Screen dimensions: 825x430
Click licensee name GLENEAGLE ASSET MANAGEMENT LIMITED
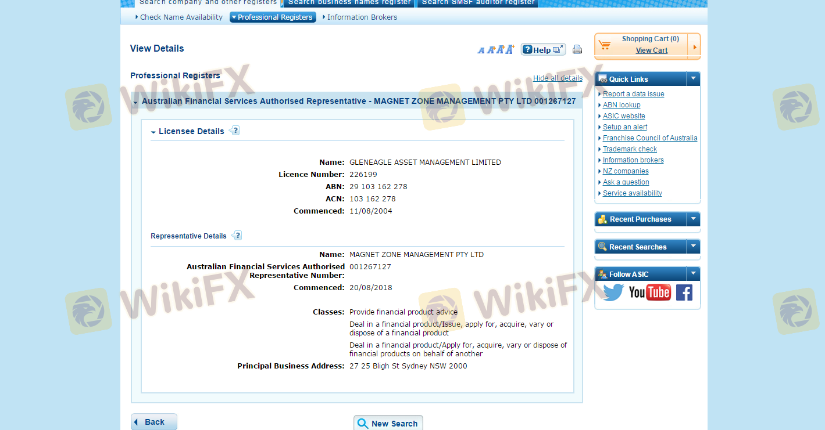coord(425,162)
